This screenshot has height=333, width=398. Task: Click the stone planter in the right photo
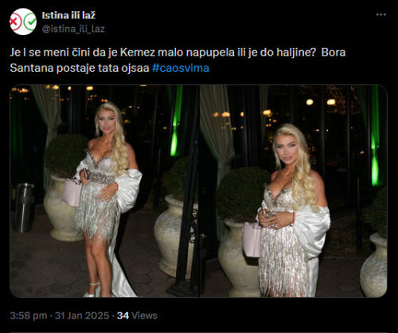[237, 257]
